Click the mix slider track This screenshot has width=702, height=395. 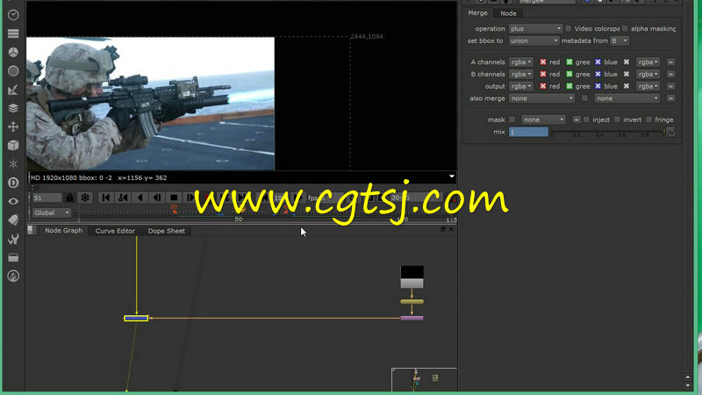point(607,132)
